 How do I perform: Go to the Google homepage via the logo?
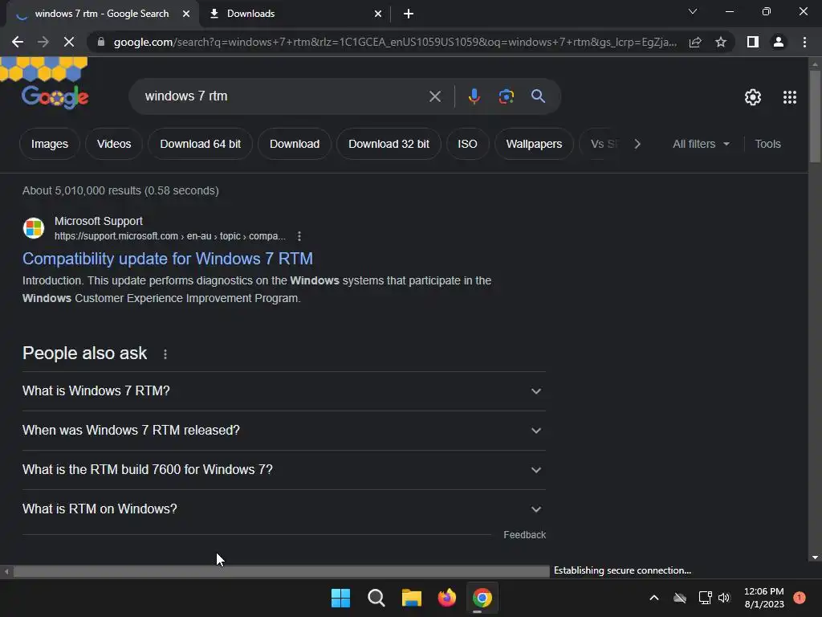pos(55,96)
